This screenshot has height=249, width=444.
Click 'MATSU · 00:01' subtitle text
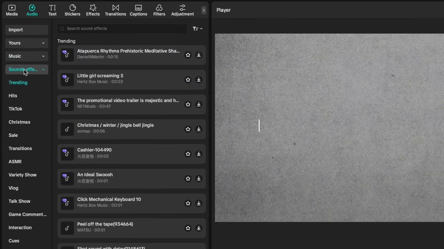[x=91, y=230]
